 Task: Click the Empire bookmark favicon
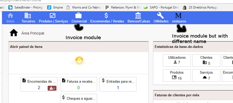[49, 7]
